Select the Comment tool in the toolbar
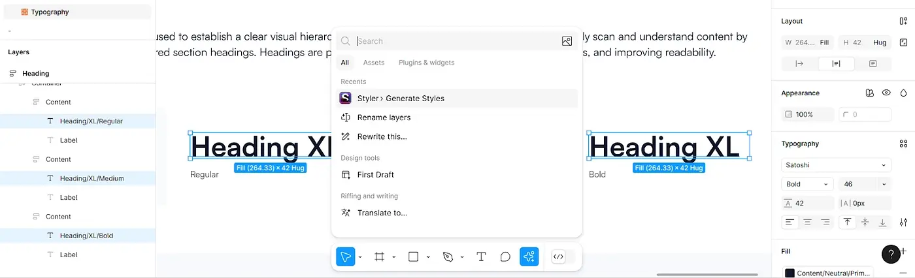 [505, 257]
